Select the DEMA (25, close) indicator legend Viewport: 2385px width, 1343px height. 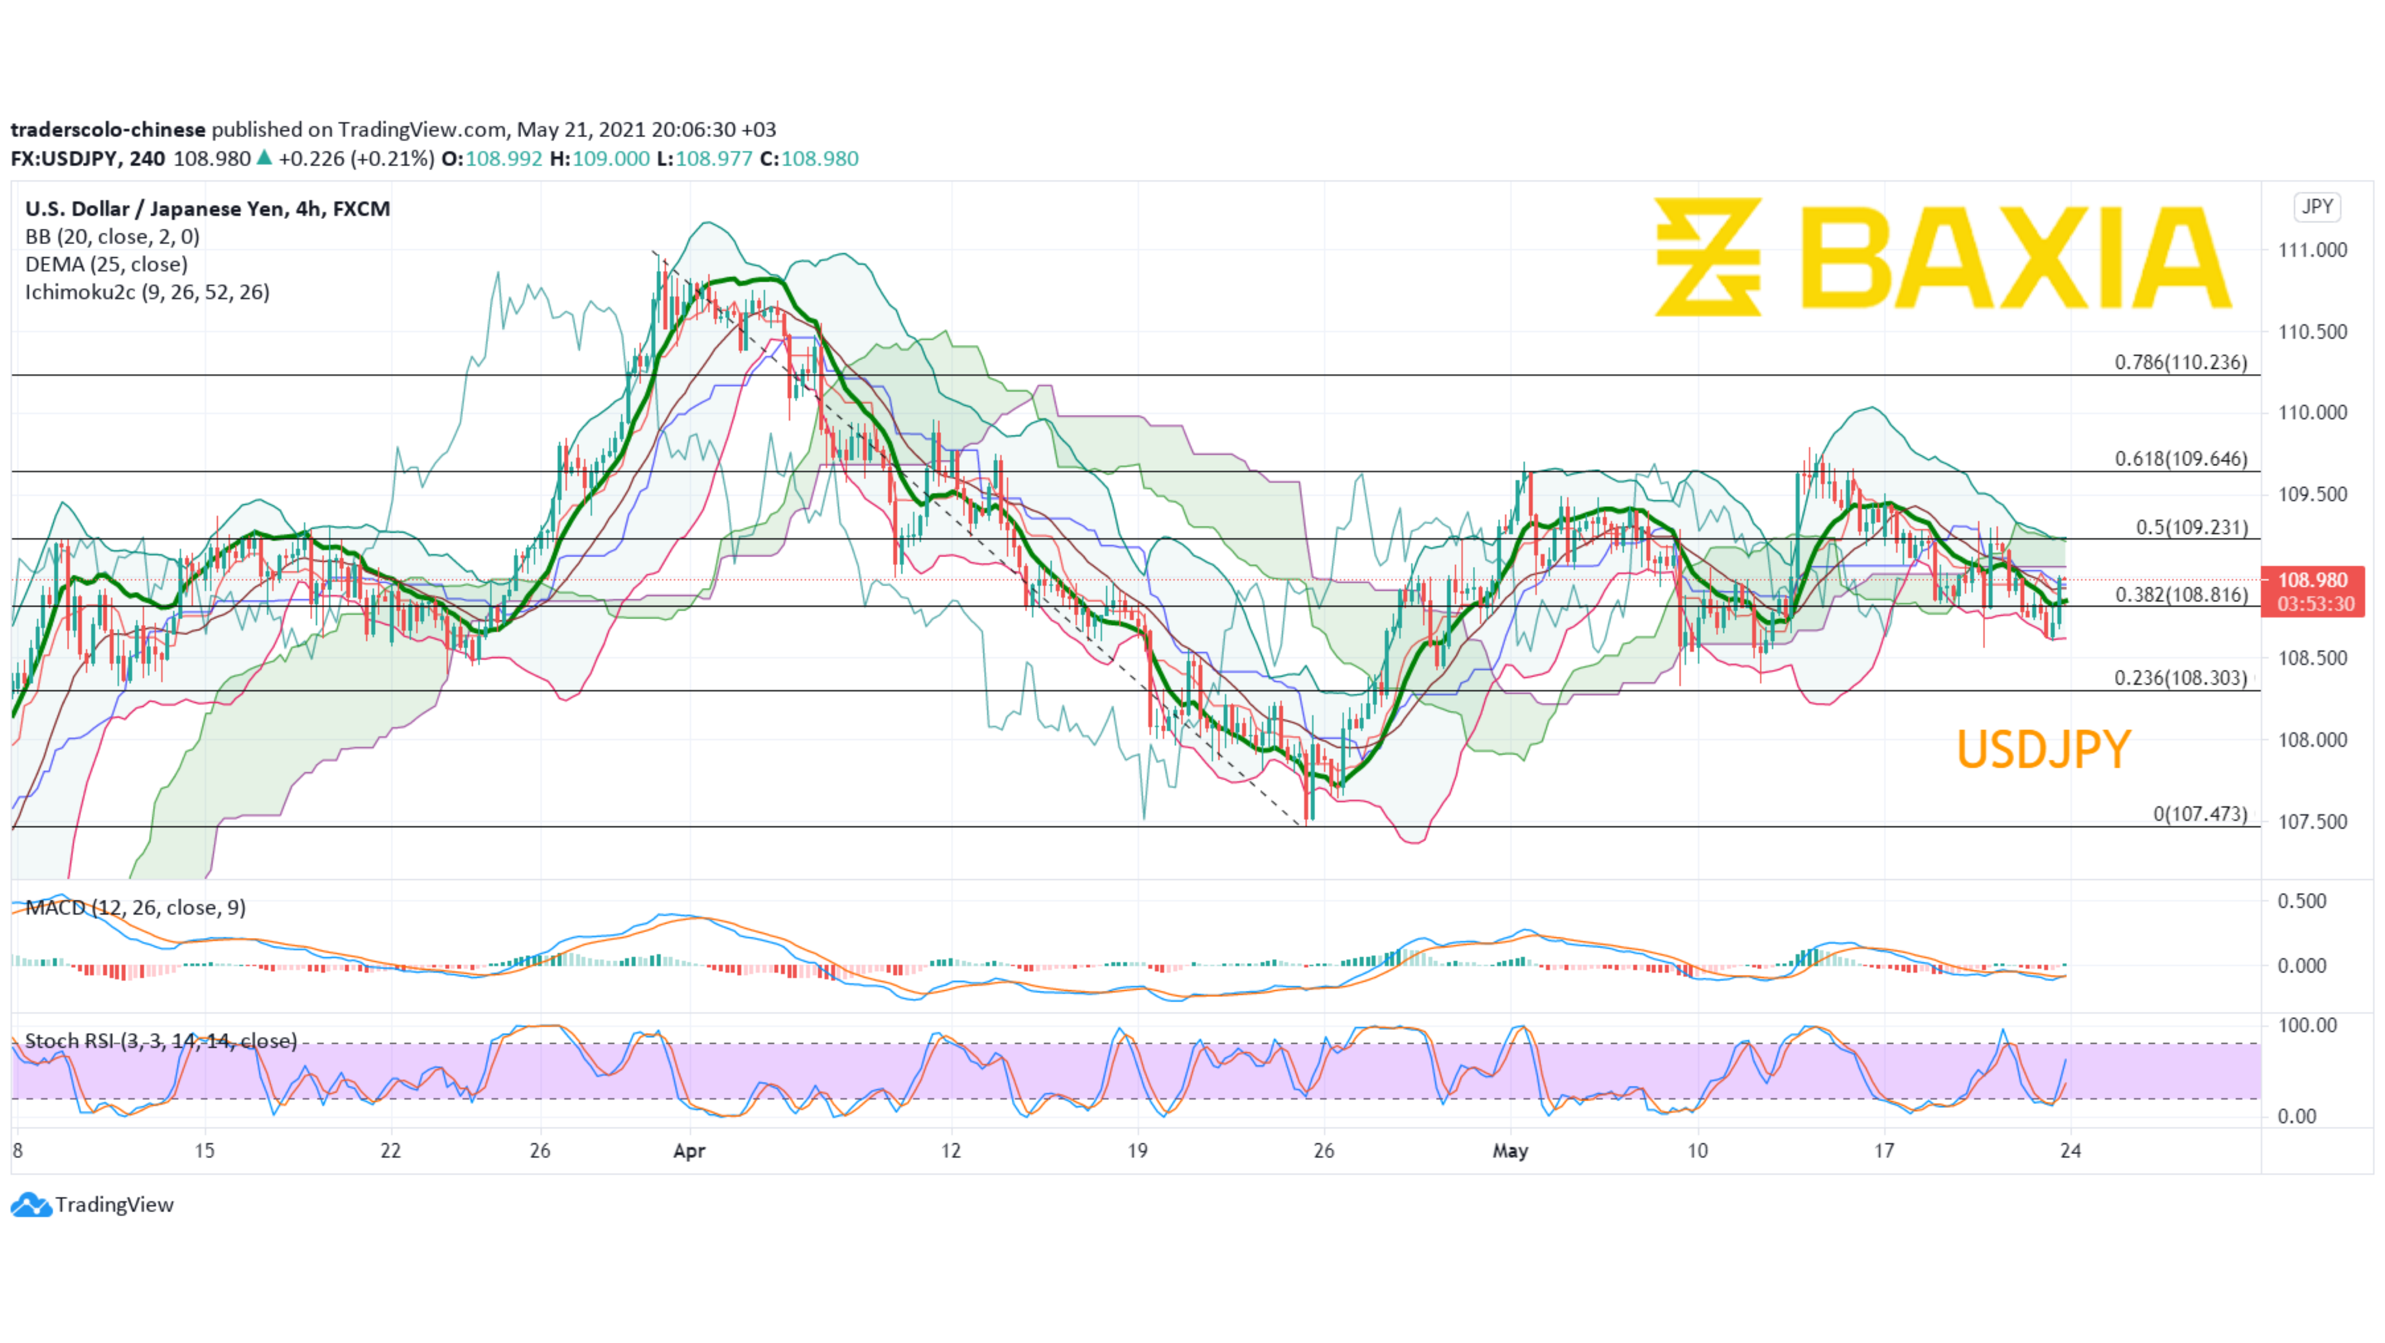(107, 265)
